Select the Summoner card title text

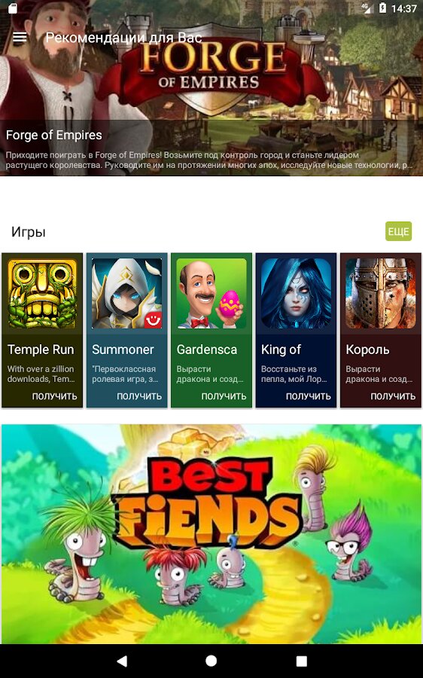coord(123,350)
